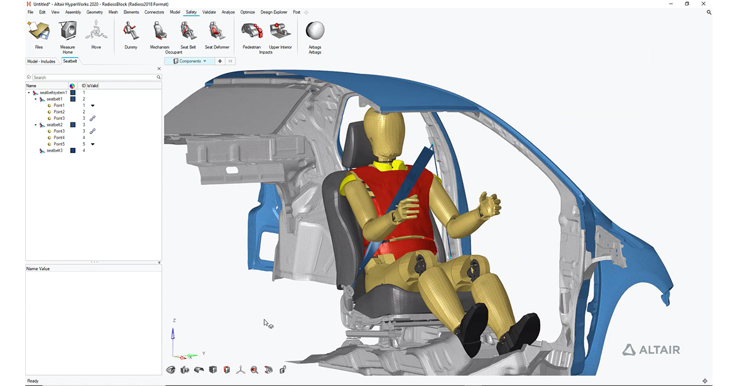Click the reset selection button after plus

point(230,61)
